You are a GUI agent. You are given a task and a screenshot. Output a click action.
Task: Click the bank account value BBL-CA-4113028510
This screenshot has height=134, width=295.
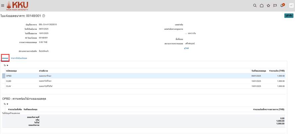tap(48, 24)
